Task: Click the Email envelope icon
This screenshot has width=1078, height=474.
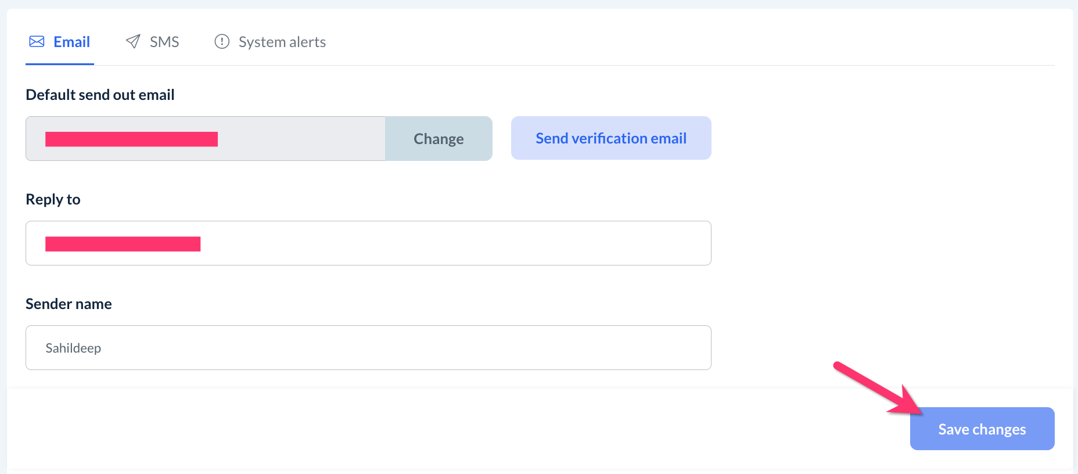Action: pos(37,42)
